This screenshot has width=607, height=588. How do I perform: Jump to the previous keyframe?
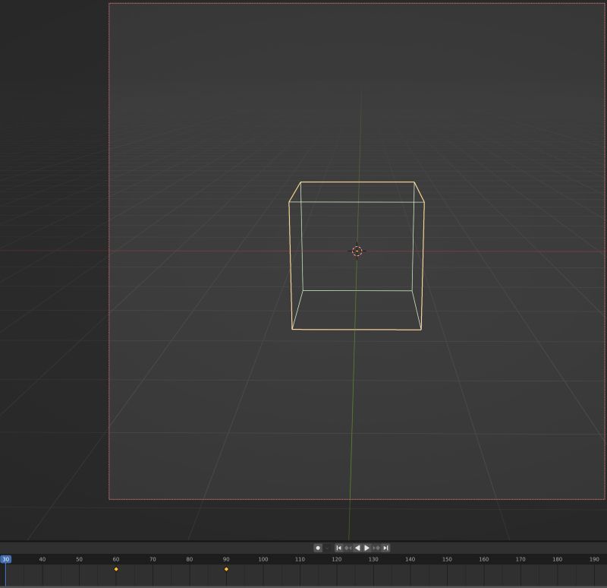(348, 547)
